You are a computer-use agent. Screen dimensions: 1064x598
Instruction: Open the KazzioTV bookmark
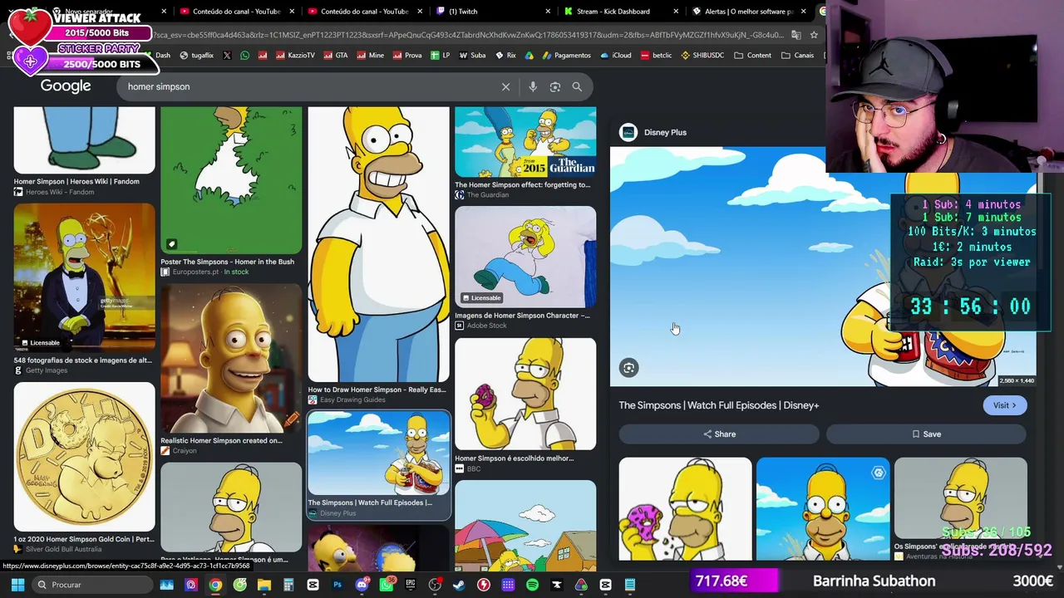tap(294, 56)
